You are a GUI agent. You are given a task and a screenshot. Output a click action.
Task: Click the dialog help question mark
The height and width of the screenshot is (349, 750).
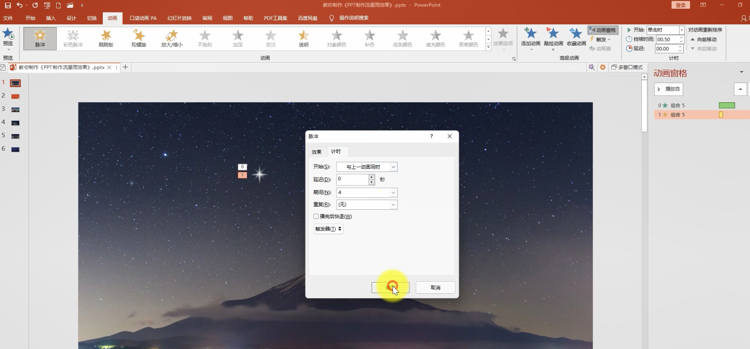coord(431,136)
